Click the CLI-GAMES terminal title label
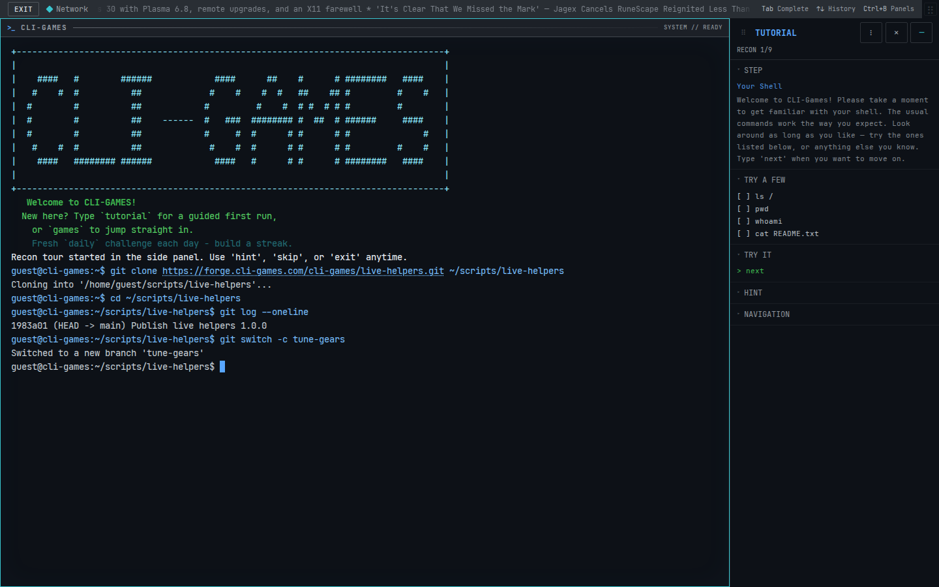 [44, 28]
